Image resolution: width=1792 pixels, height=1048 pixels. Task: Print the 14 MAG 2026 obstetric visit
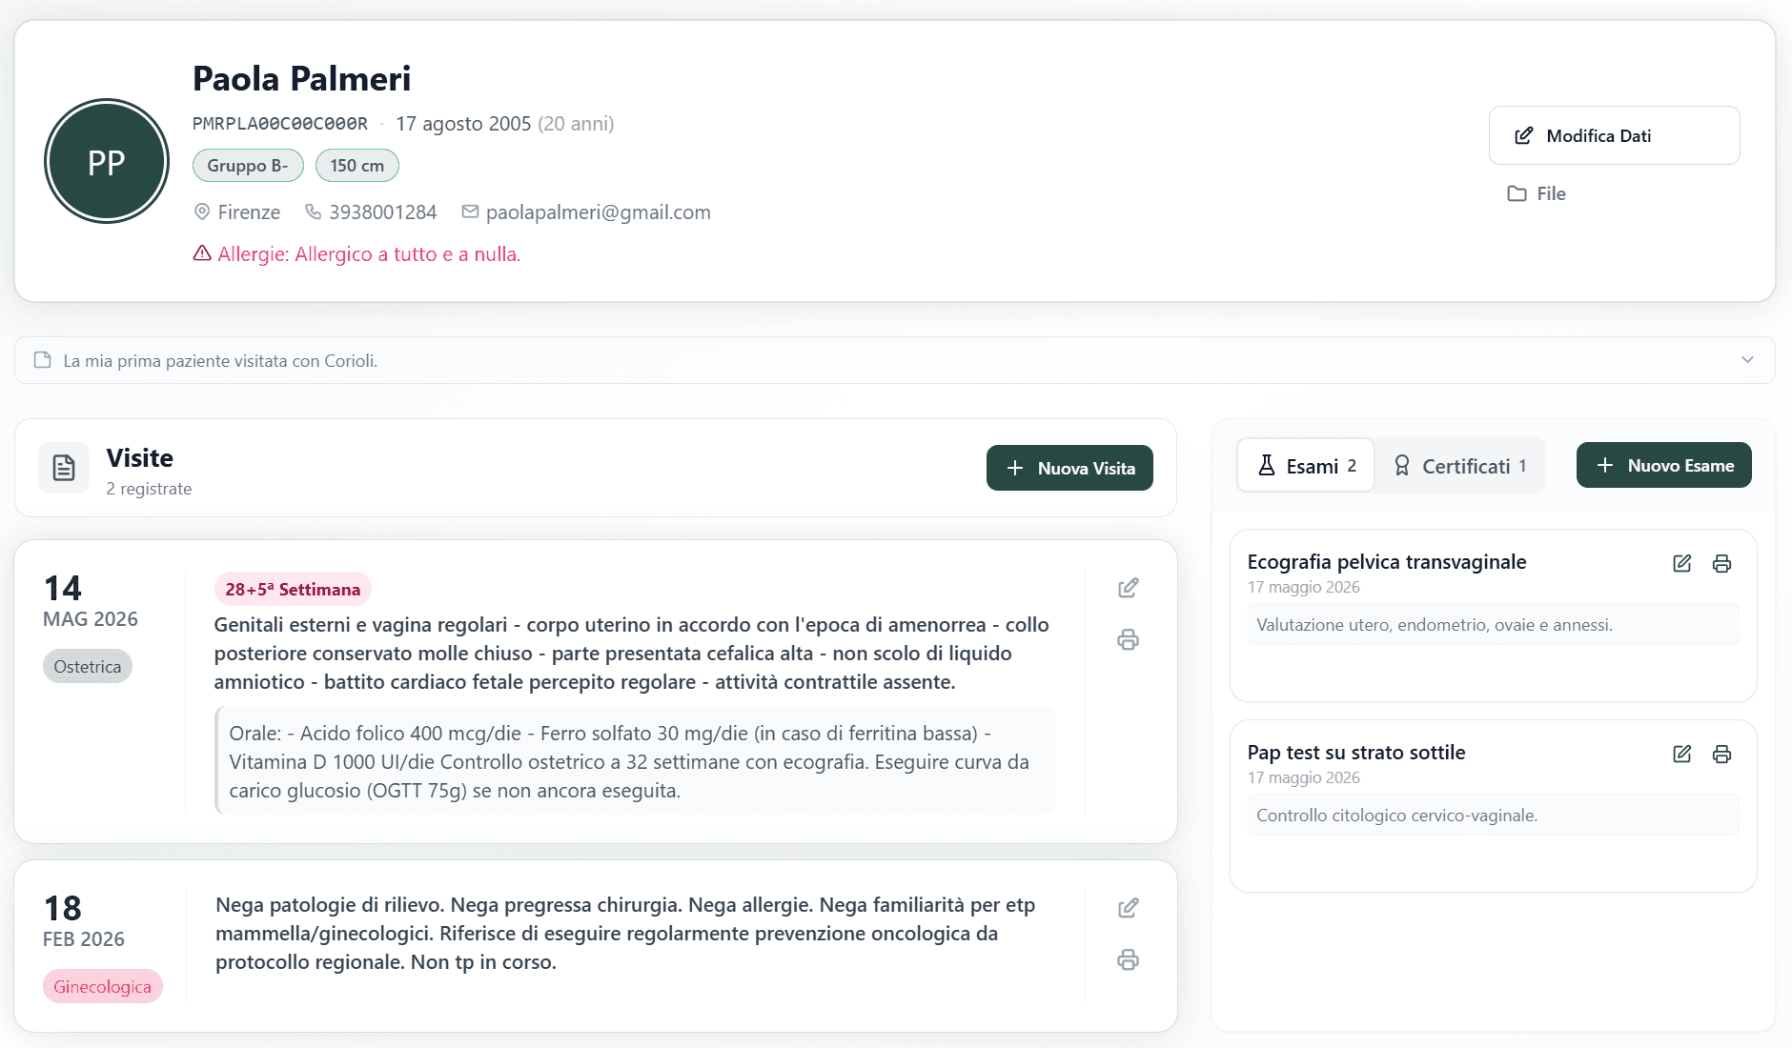[x=1128, y=639]
